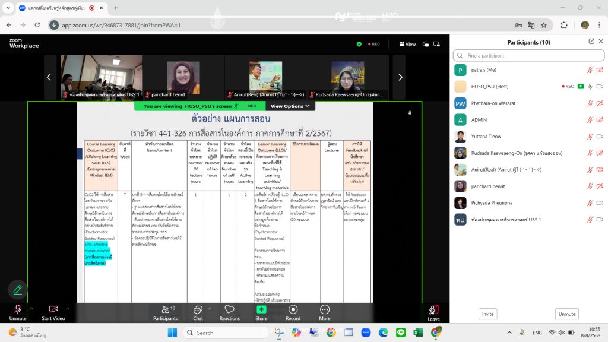Expand the View Options dropdown
608x342 pixels.
(290, 106)
